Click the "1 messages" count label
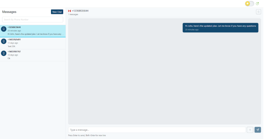 [74, 14]
